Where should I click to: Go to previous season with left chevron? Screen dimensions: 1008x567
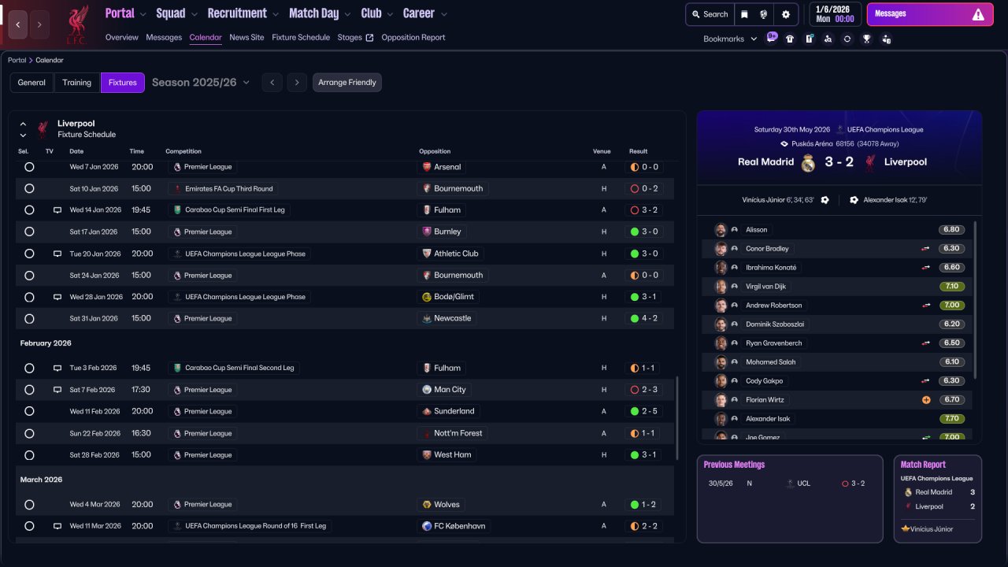272,83
